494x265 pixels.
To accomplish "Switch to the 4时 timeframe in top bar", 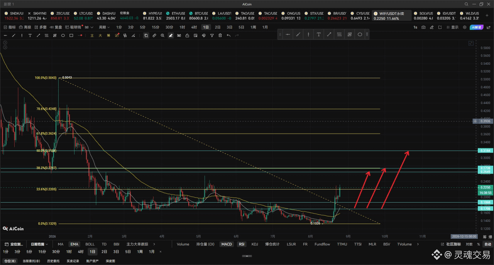I will point(194,27).
